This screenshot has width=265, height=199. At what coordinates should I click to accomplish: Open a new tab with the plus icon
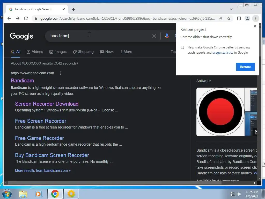(x=73, y=9)
